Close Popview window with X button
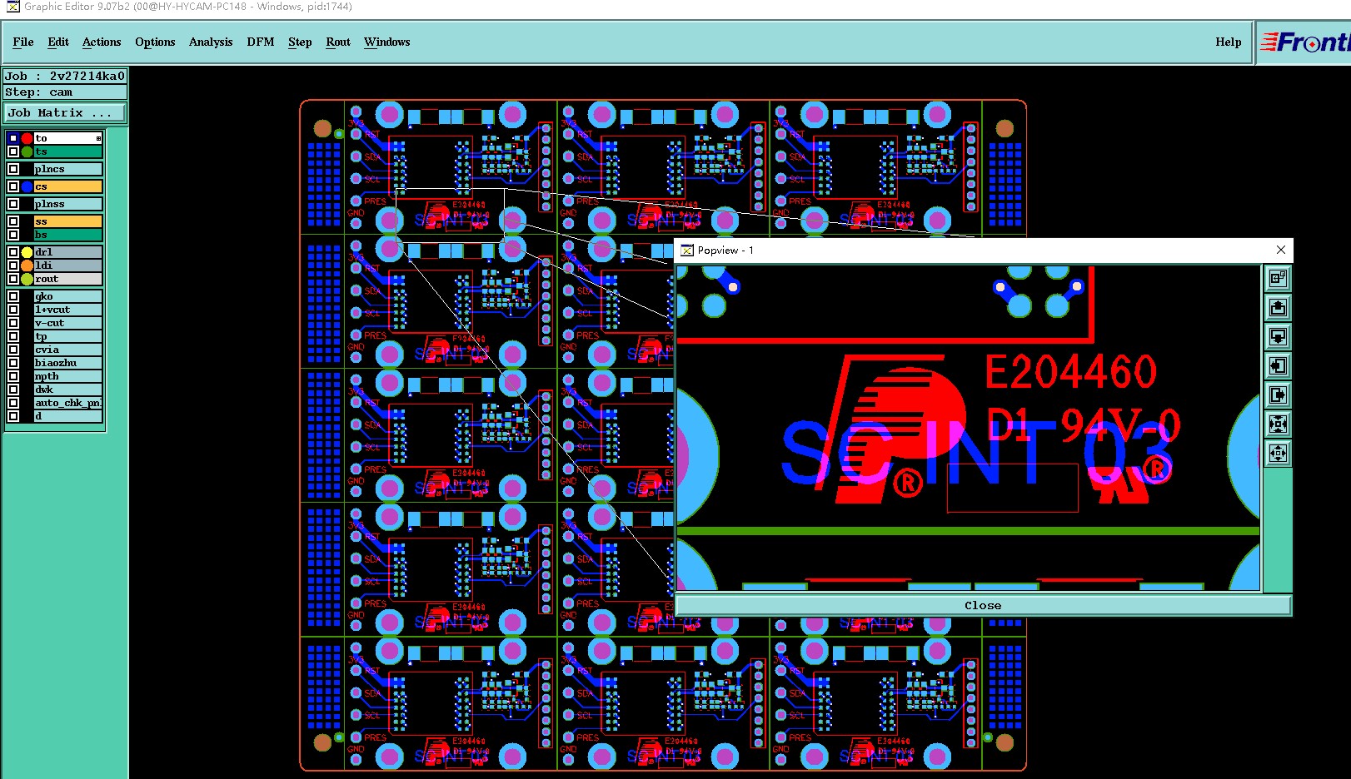This screenshot has height=779, width=1351. tap(1281, 250)
